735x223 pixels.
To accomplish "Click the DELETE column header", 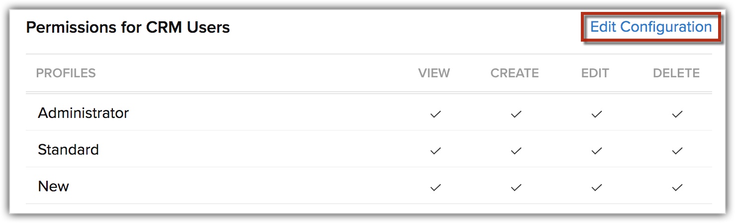I will pos(676,73).
